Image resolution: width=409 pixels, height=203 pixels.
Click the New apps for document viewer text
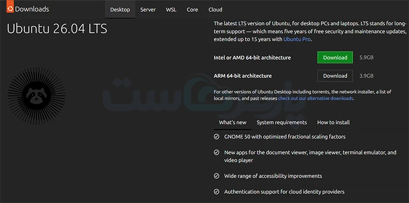pos(310,156)
